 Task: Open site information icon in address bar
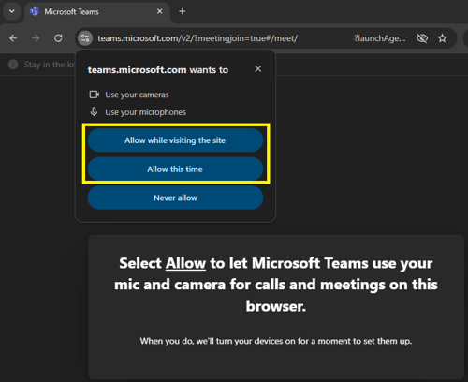[x=85, y=38]
